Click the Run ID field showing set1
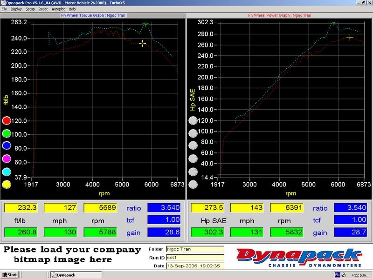This screenshot has width=373, height=279. click(x=194, y=258)
